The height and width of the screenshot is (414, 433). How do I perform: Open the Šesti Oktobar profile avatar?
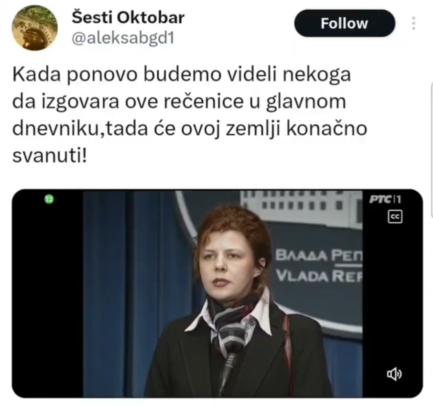(x=35, y=28)
